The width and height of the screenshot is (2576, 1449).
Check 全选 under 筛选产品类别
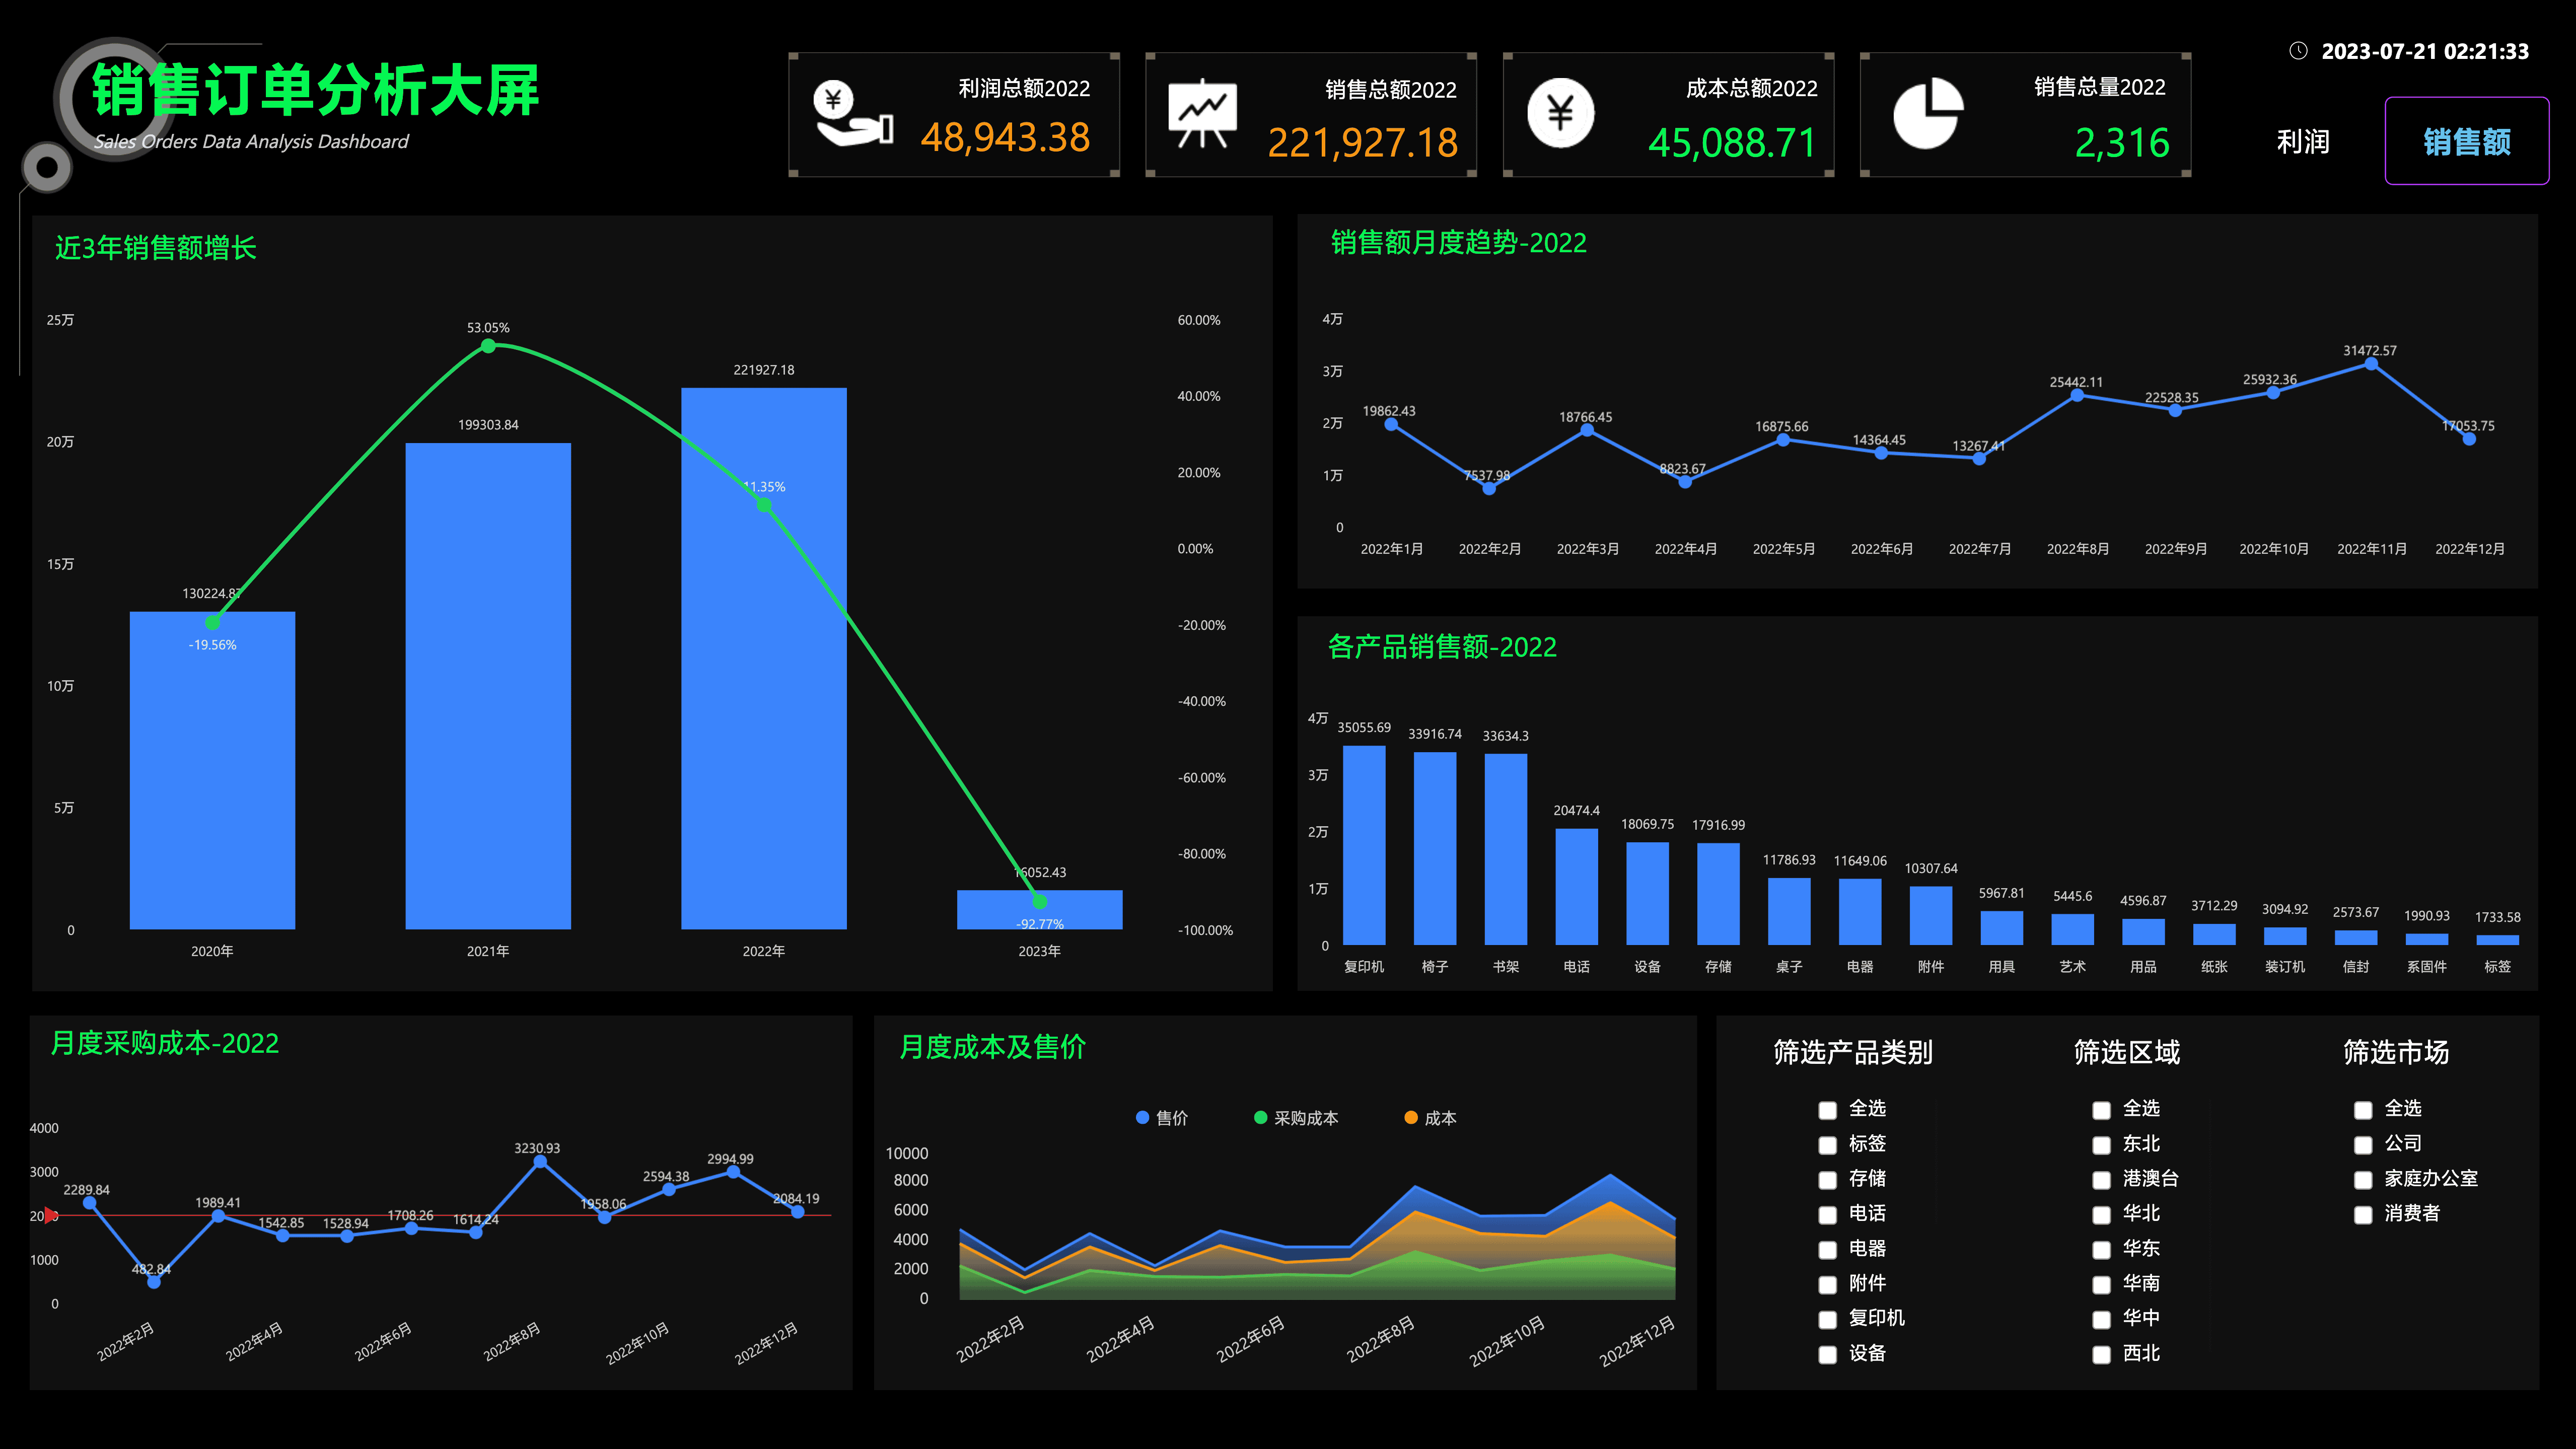pos(1827,1110)
